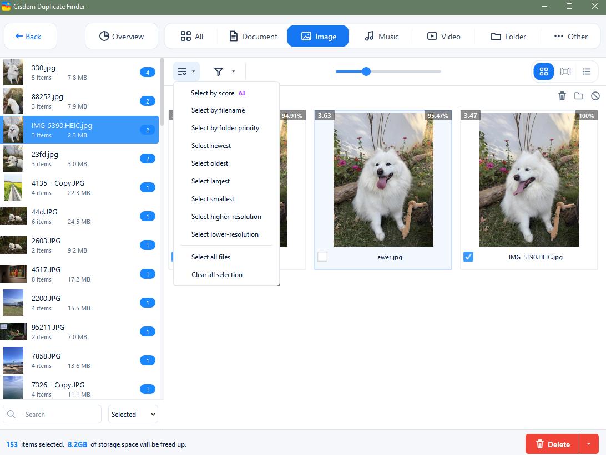Expand the filter dropdown arrow
Screen dimensions: 606x455
coord(234,71)
